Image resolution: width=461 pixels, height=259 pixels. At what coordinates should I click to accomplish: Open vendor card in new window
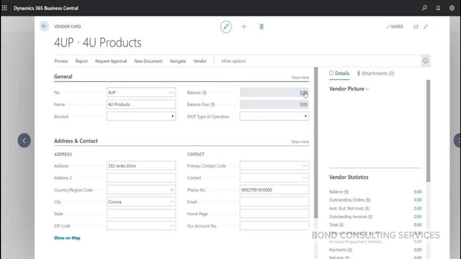(x=416, y=27)
